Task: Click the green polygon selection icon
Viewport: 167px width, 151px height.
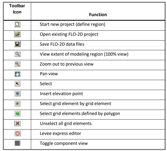Action: (17, 113)
